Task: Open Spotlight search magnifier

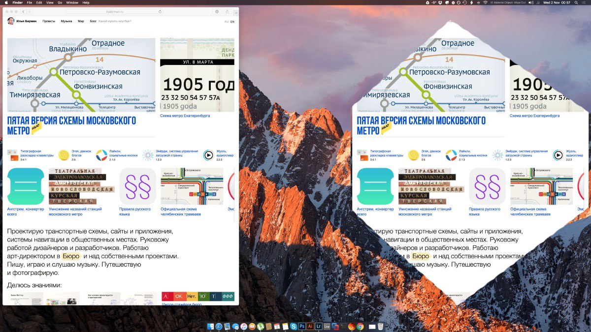Action: pyautogui.click(x=576, y=2)
